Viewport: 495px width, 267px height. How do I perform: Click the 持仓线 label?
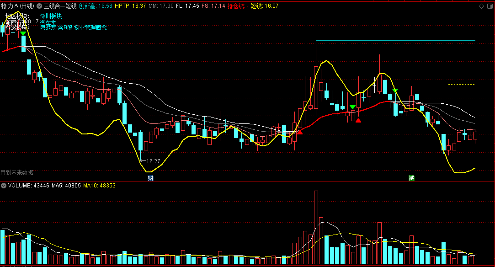coord(236,6)
